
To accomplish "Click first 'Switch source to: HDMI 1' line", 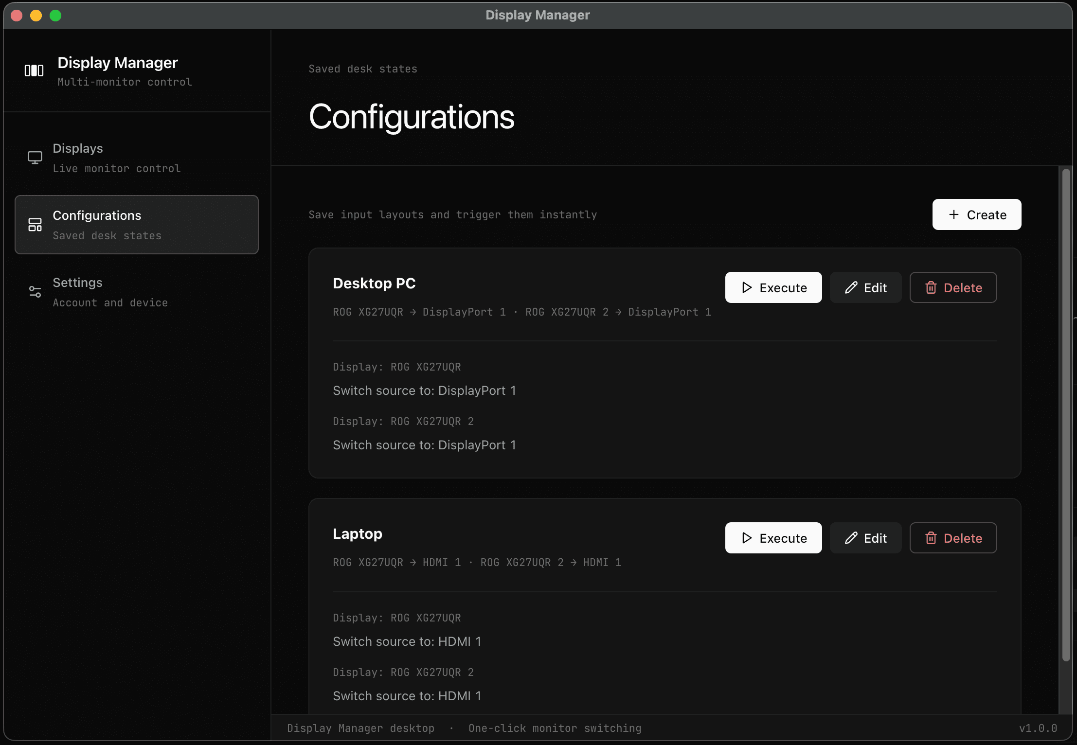I will point(407,641).
